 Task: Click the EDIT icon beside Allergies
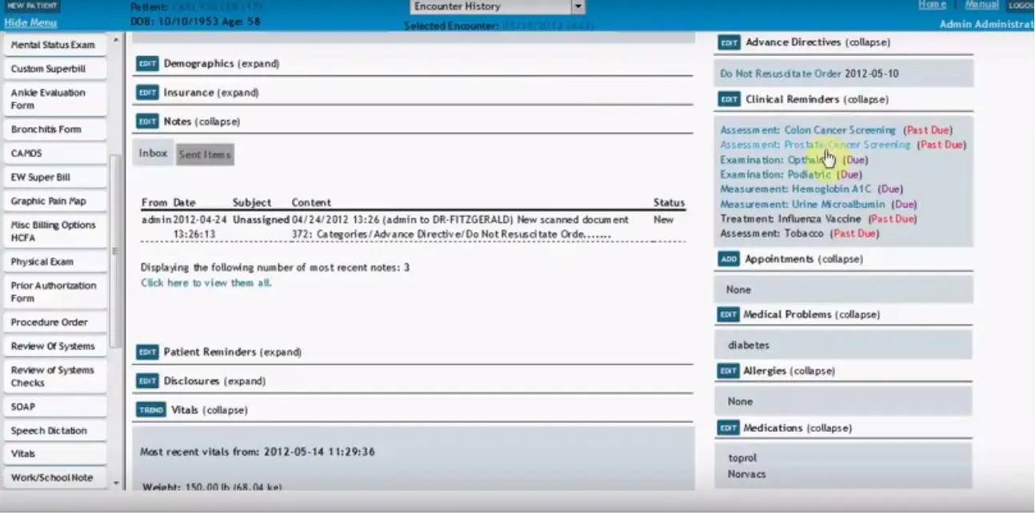pyautogui.click(x=728, y=370)
